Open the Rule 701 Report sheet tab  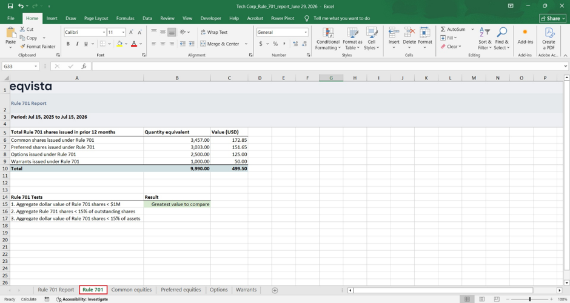coord(56,290)
